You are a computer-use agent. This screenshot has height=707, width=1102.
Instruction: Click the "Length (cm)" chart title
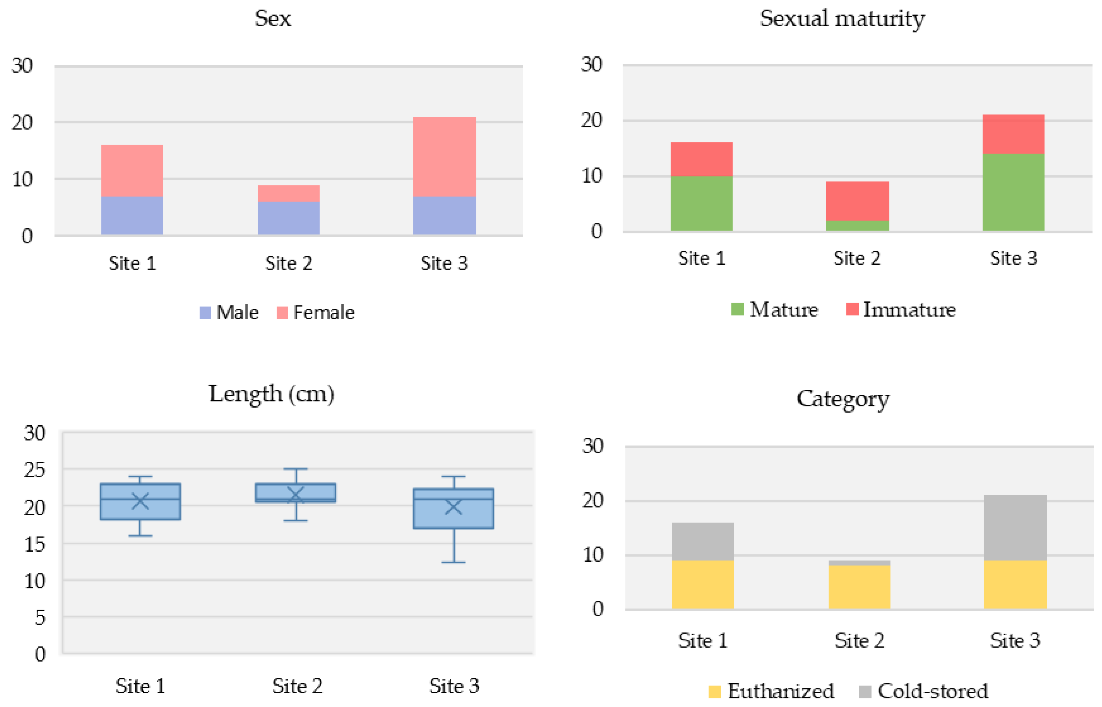pyautogui.click(x=271, y=394)
